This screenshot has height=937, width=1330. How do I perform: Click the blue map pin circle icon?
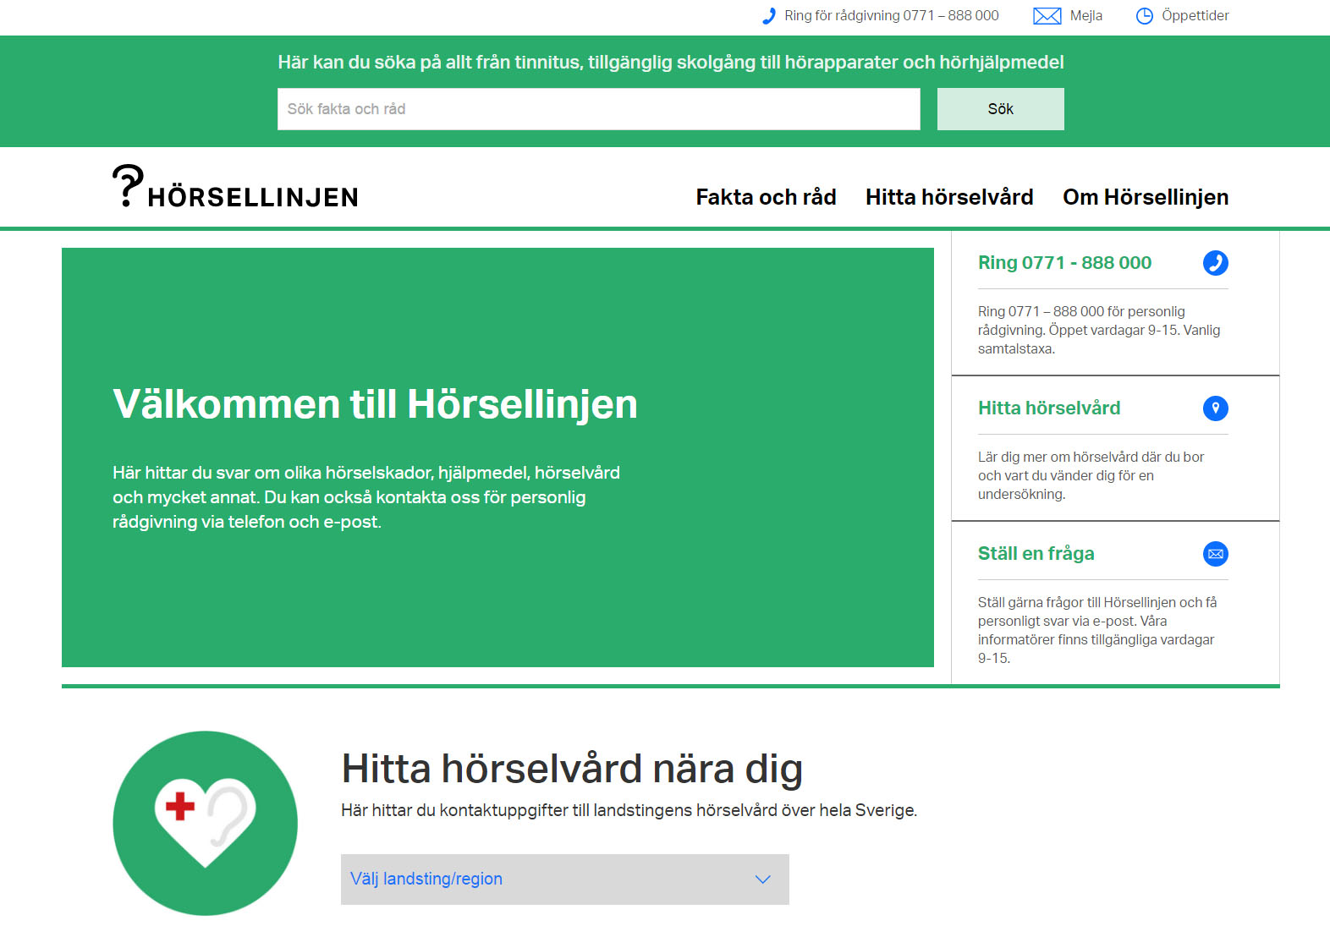point(1215,408)
